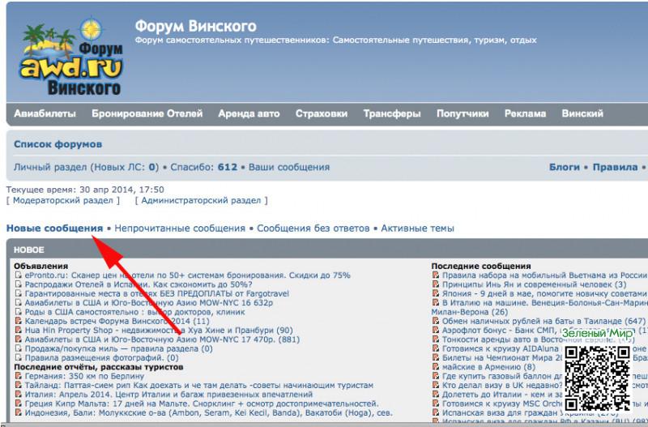Image resolution: width=648 pixels, height=427 pixels.
Task: Visit the Блоги link
Action: 565,167
